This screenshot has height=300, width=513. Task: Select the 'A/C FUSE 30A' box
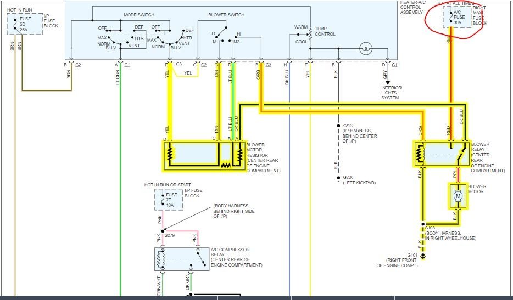click(457, 17)
